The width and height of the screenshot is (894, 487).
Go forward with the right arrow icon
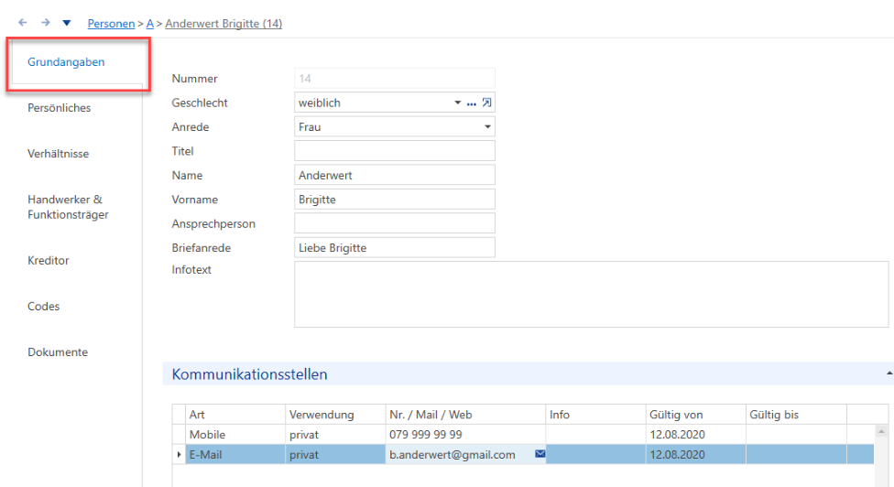click(x=46, y=22)
